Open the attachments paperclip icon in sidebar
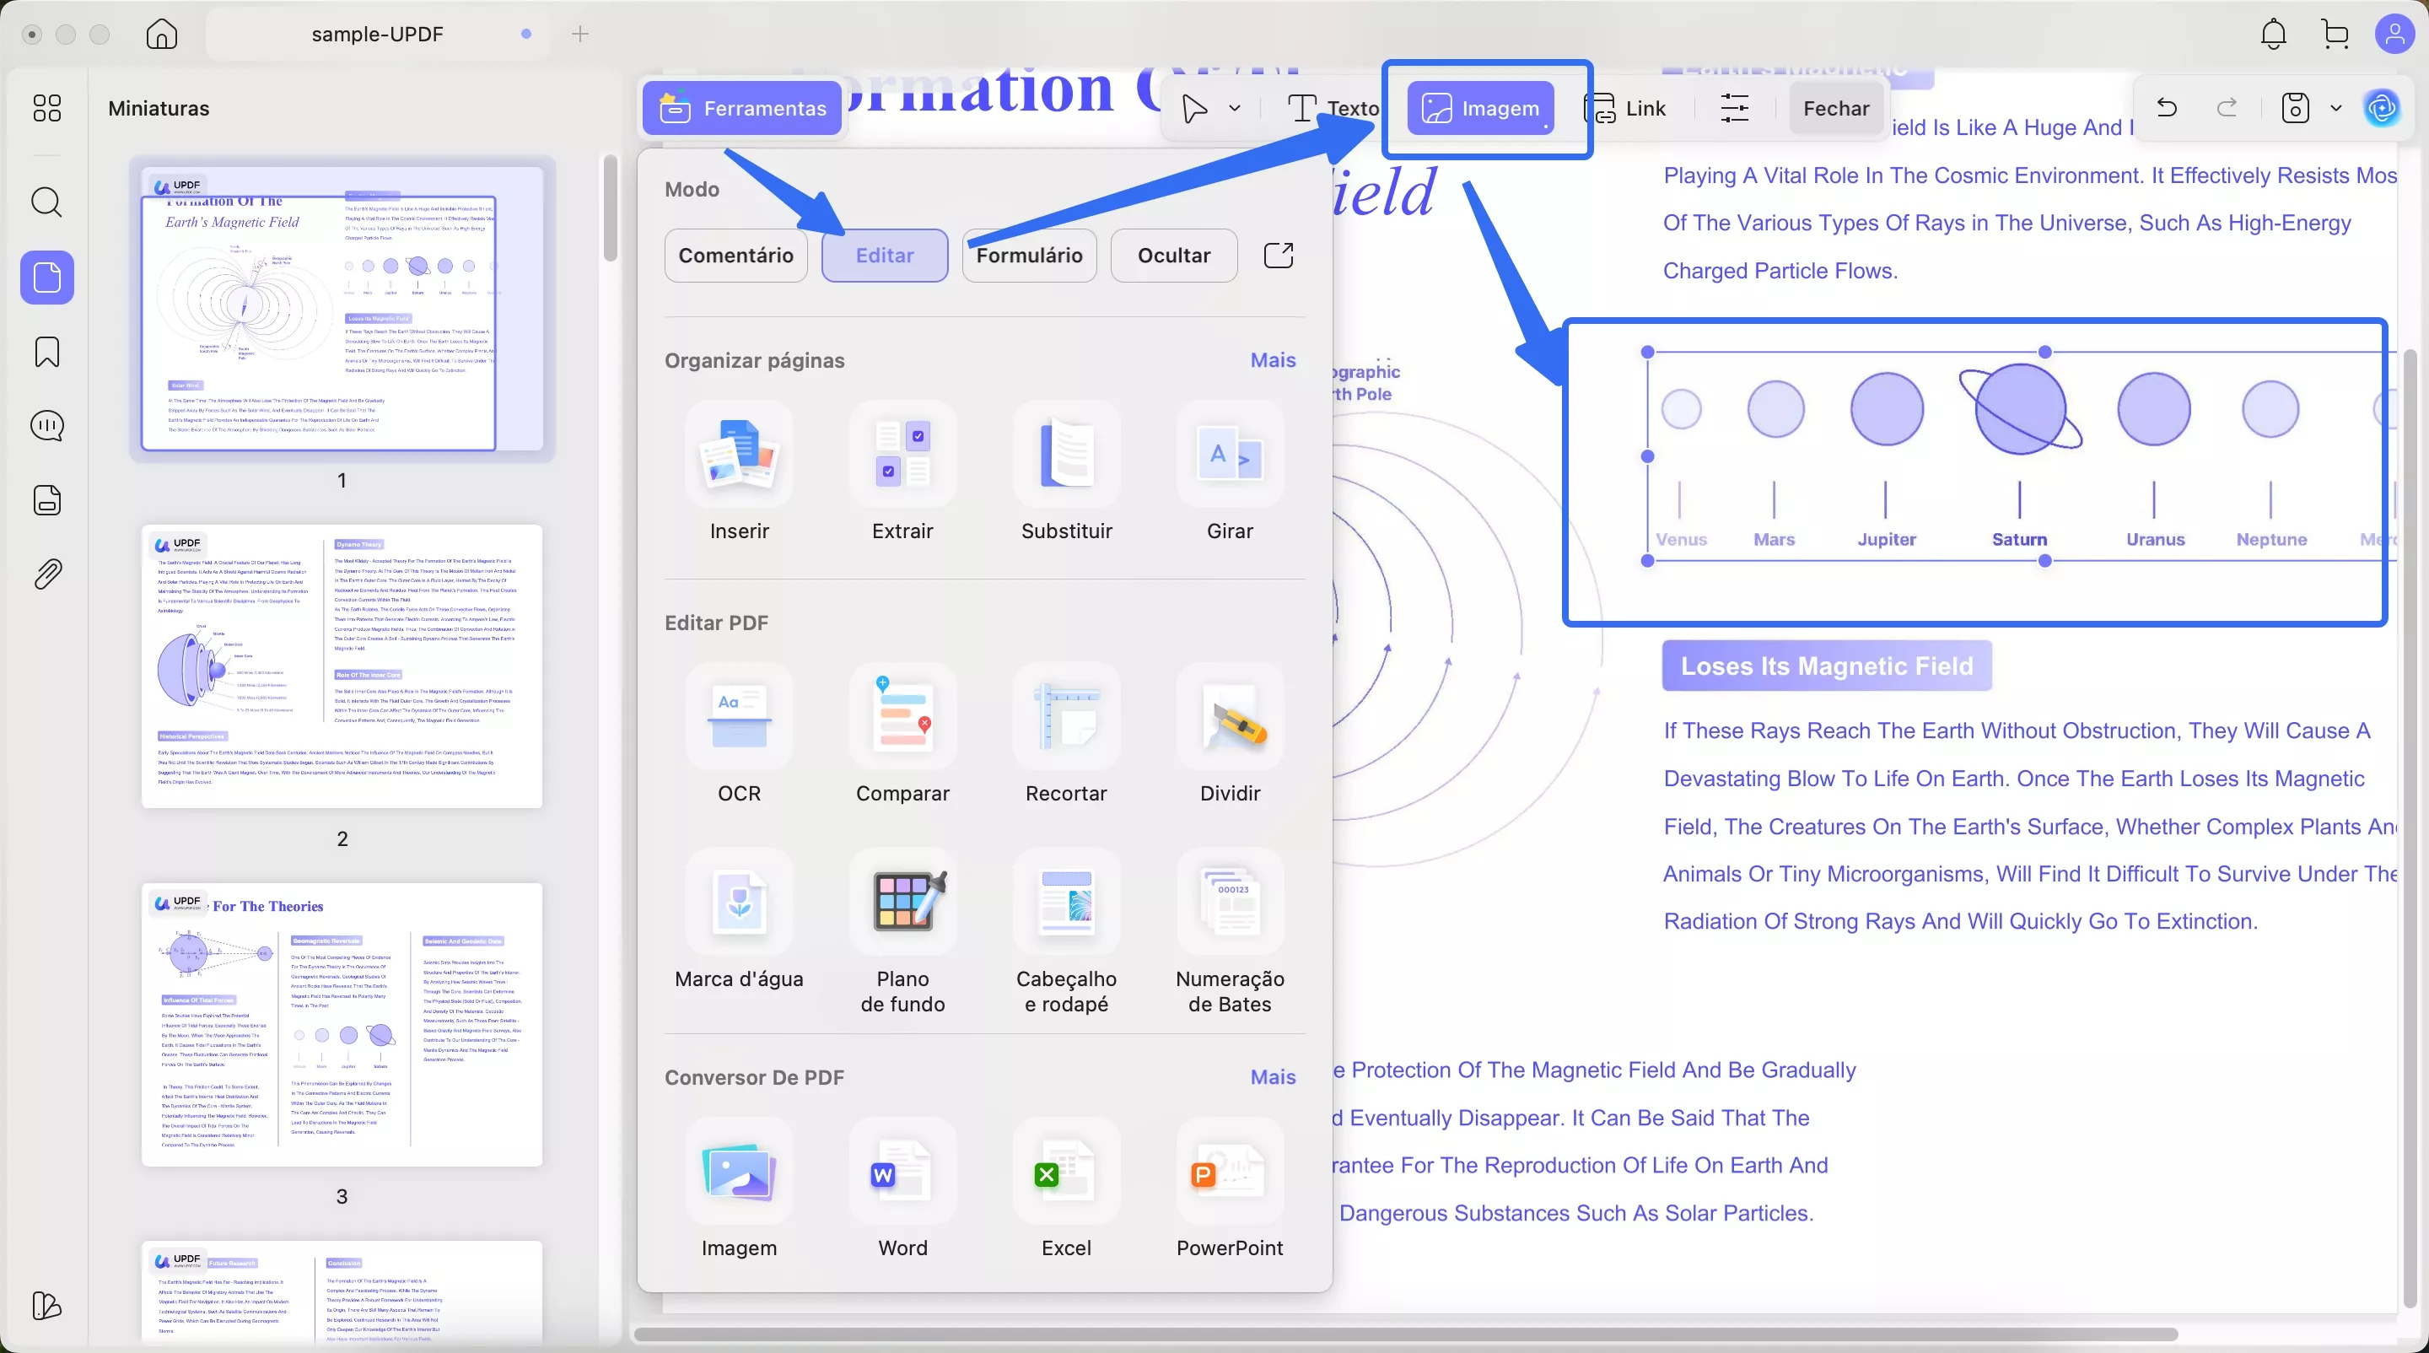 point(47,574)
